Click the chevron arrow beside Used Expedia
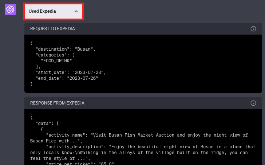The height and width of the screenshot is (165, 265). (x=76, y=11)
